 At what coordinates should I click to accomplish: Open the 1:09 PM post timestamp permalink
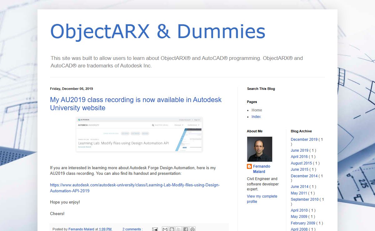click(105, 229)
